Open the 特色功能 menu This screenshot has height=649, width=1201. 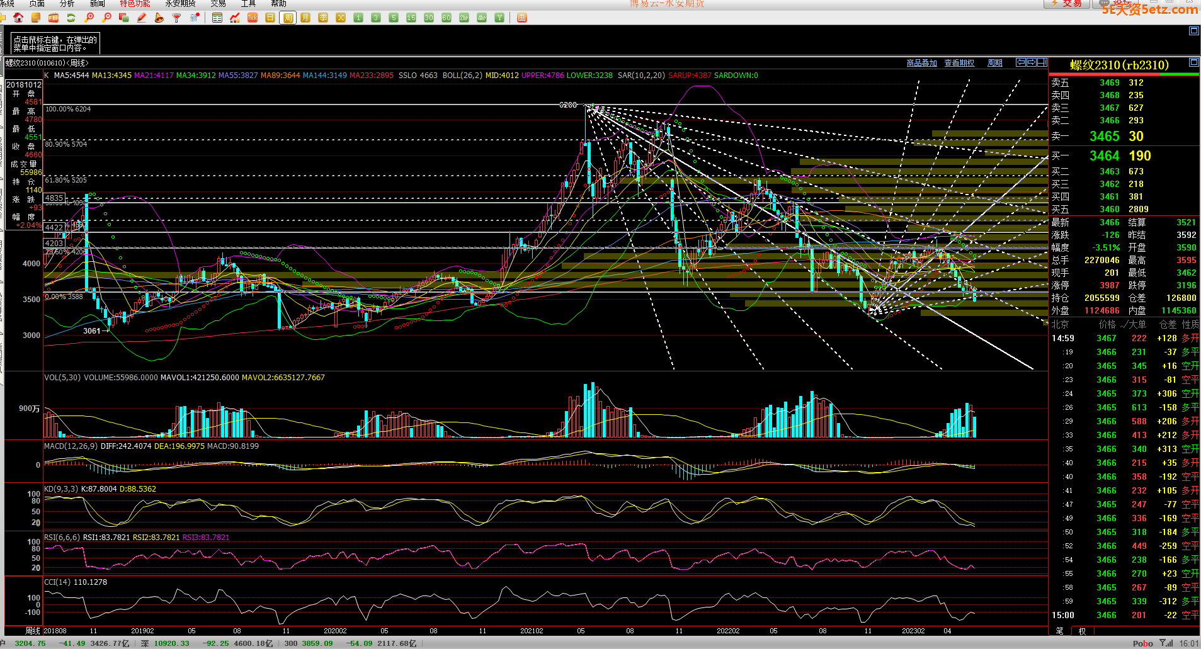click(x=135, y=4)
